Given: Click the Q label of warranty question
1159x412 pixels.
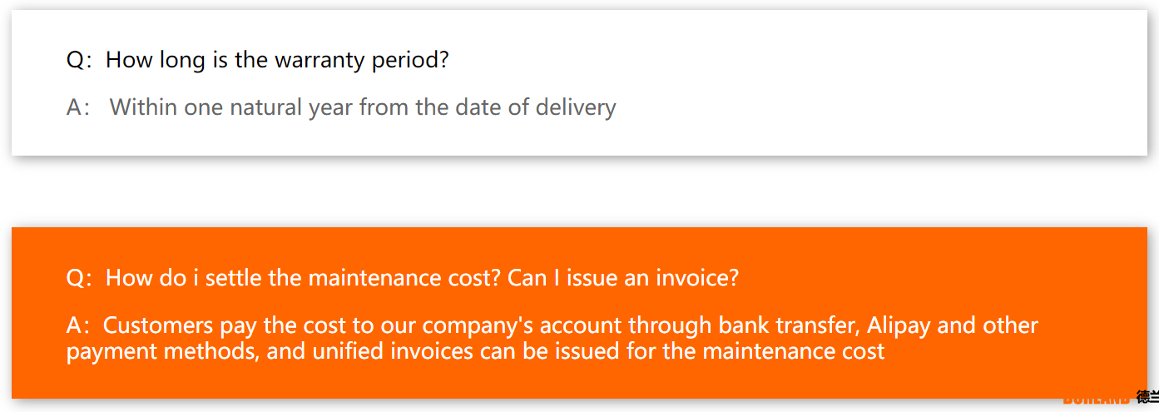Looking at the screenshot, I should tap(76, 61).
